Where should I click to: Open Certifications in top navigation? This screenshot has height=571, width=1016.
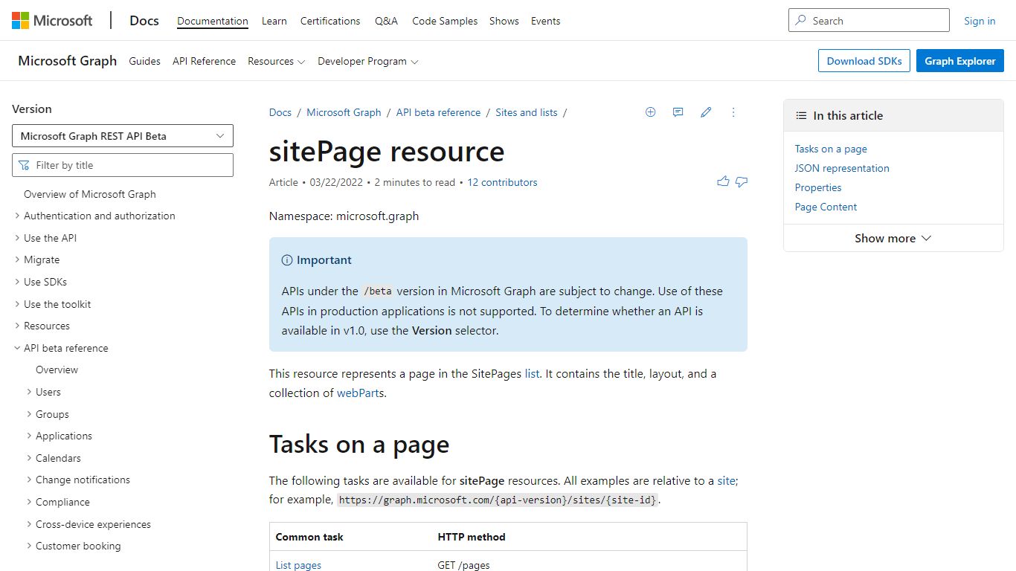click(330, 21)
